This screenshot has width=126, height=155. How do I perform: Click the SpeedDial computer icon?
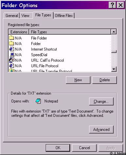point(12,54)
